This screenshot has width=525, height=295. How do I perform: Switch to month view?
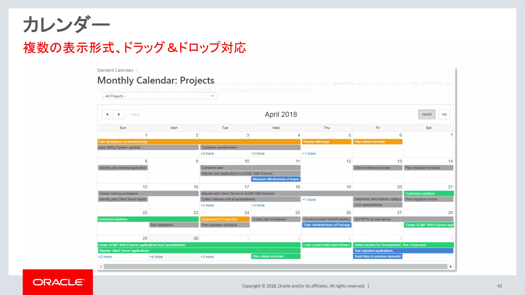[427, 114]
